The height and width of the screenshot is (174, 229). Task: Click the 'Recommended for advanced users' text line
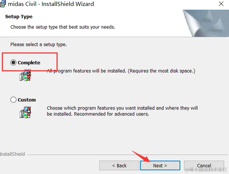click(x=111, y=114)
